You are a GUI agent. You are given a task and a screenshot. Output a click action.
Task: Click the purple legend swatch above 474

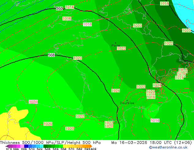click(10, 146)
